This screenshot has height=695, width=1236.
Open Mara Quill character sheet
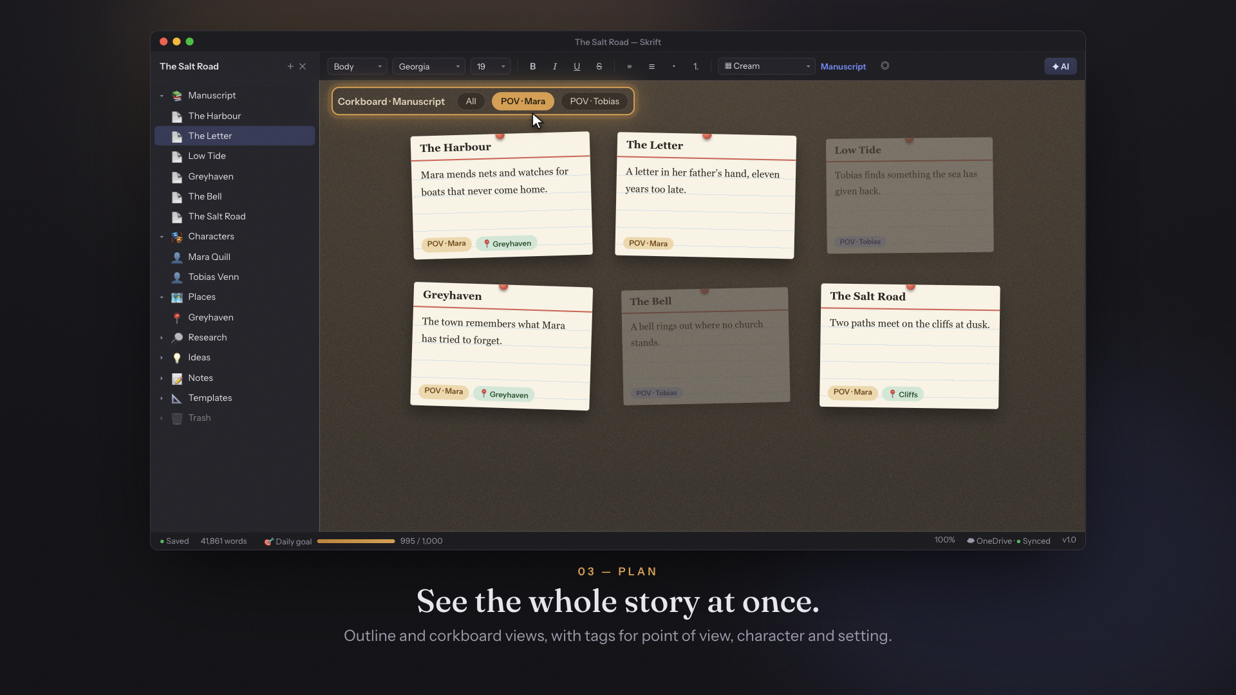click(235, 257)
